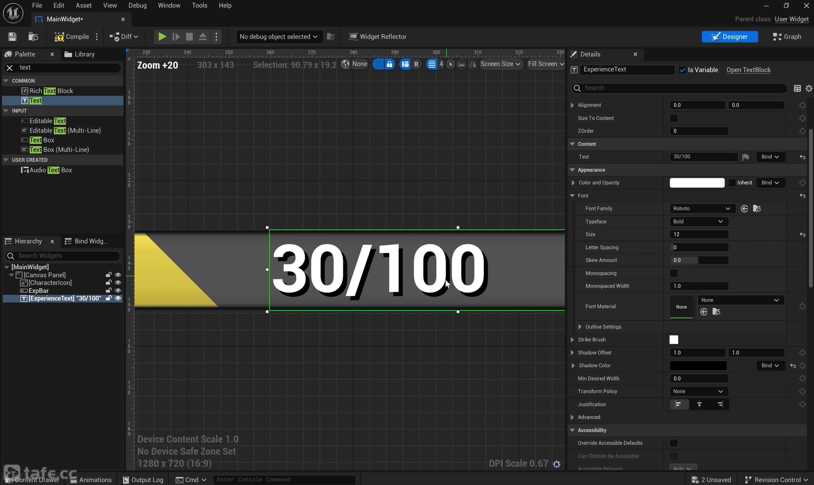Open the File menu
Viewport: 814px width, 485px height.
(x=37, y=5)
